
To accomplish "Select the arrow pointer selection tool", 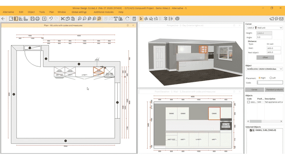I will (x=141, y=19).
